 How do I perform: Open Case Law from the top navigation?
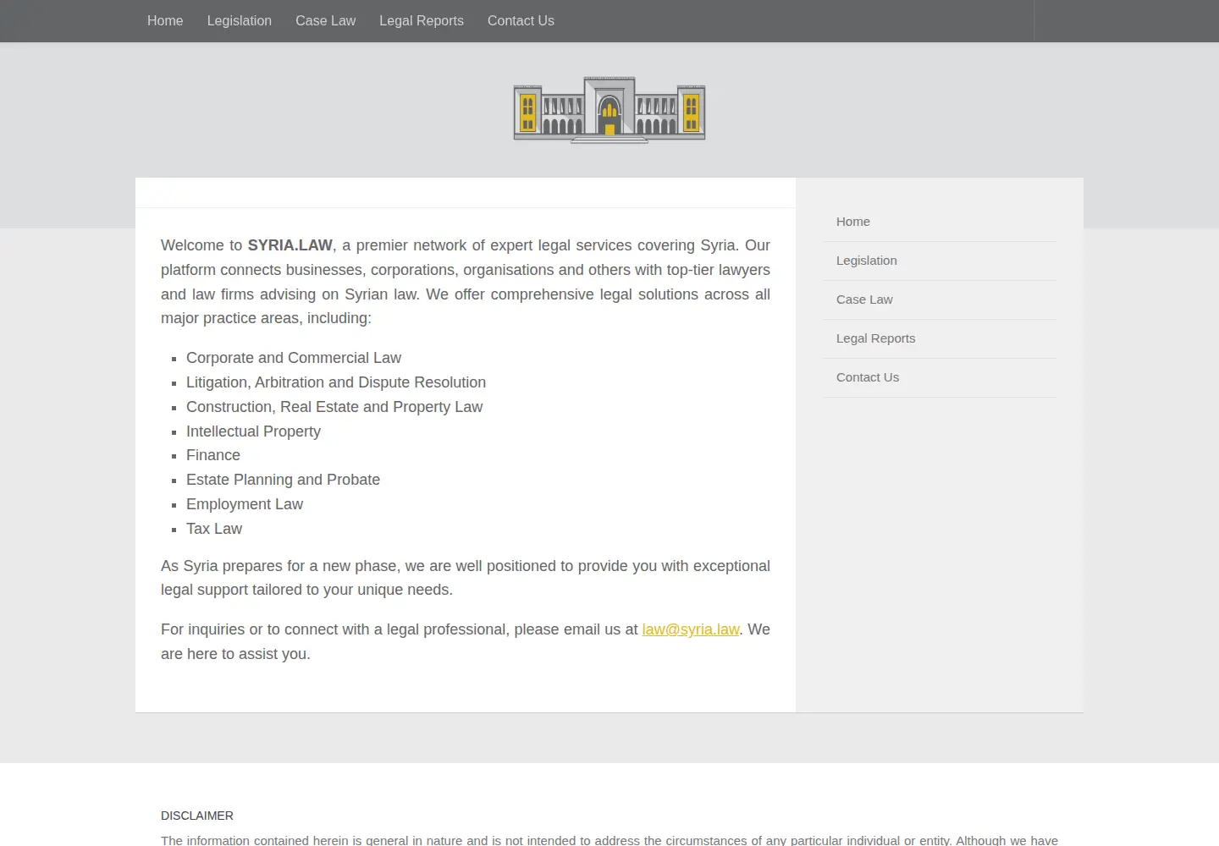coord(325,21)
